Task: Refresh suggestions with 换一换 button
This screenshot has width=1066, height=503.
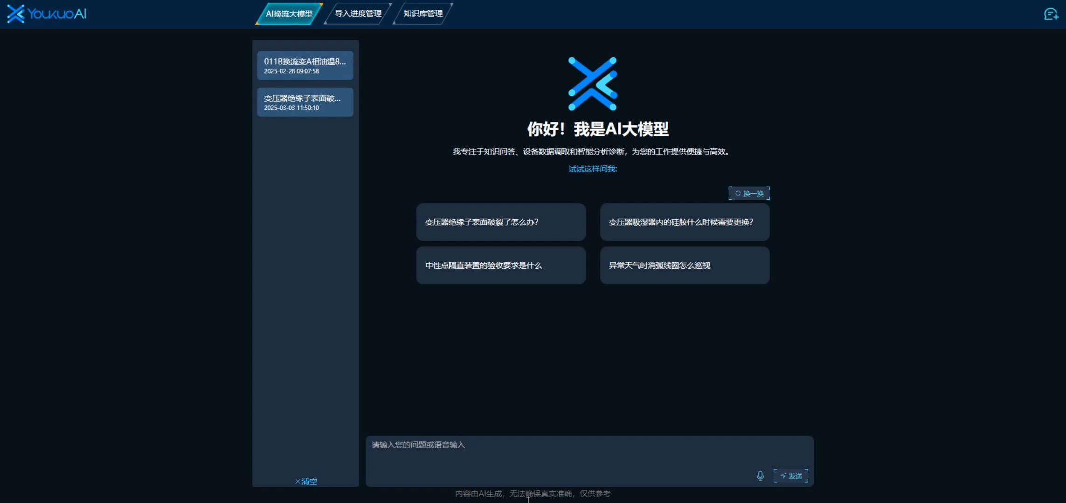Action: [x=749, y=193]
